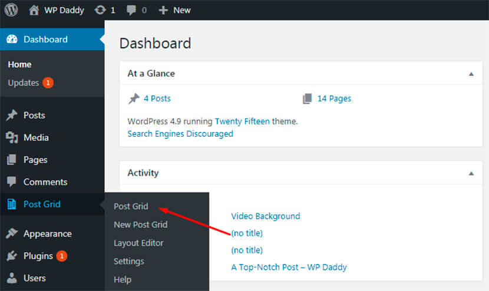Click the Comments bubble icon in sidebar

point(12,182)
